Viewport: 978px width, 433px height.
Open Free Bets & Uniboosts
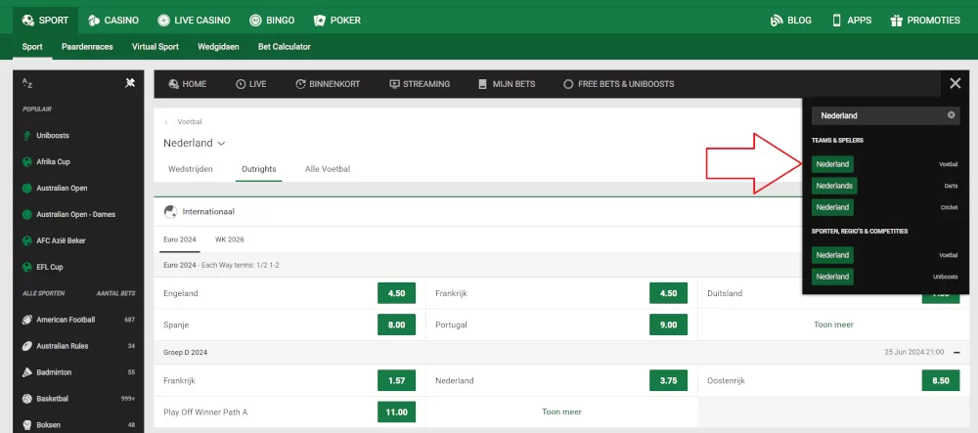click(x=619, y=84)
